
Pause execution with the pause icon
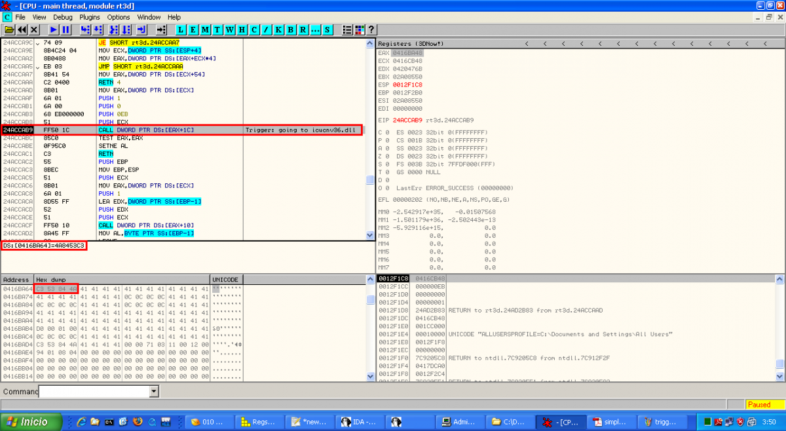click(65, 30)
